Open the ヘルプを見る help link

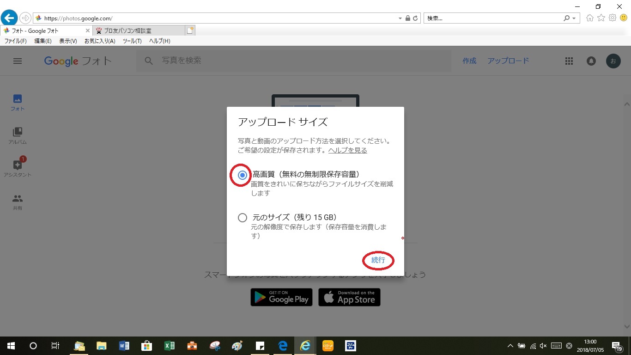tap(347, 150)
